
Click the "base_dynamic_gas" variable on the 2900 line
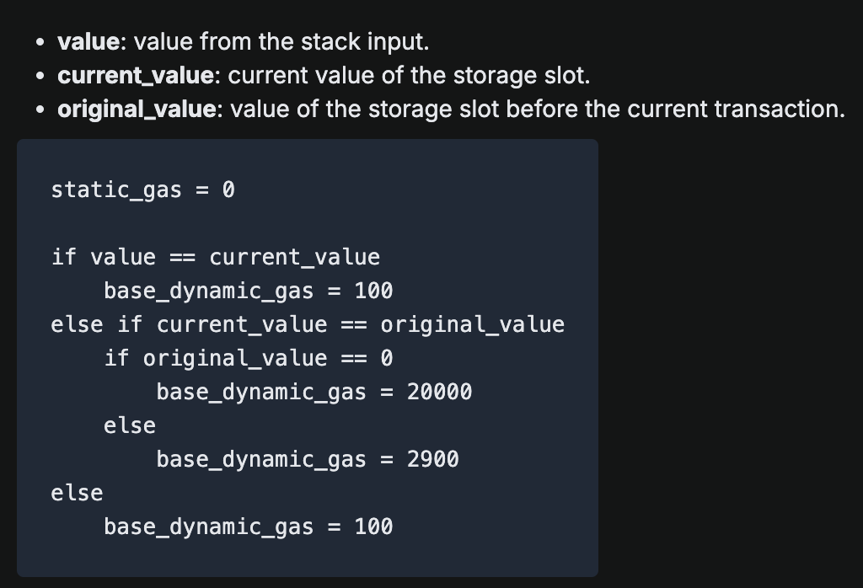pyautogui.click(x=261, y=459)
